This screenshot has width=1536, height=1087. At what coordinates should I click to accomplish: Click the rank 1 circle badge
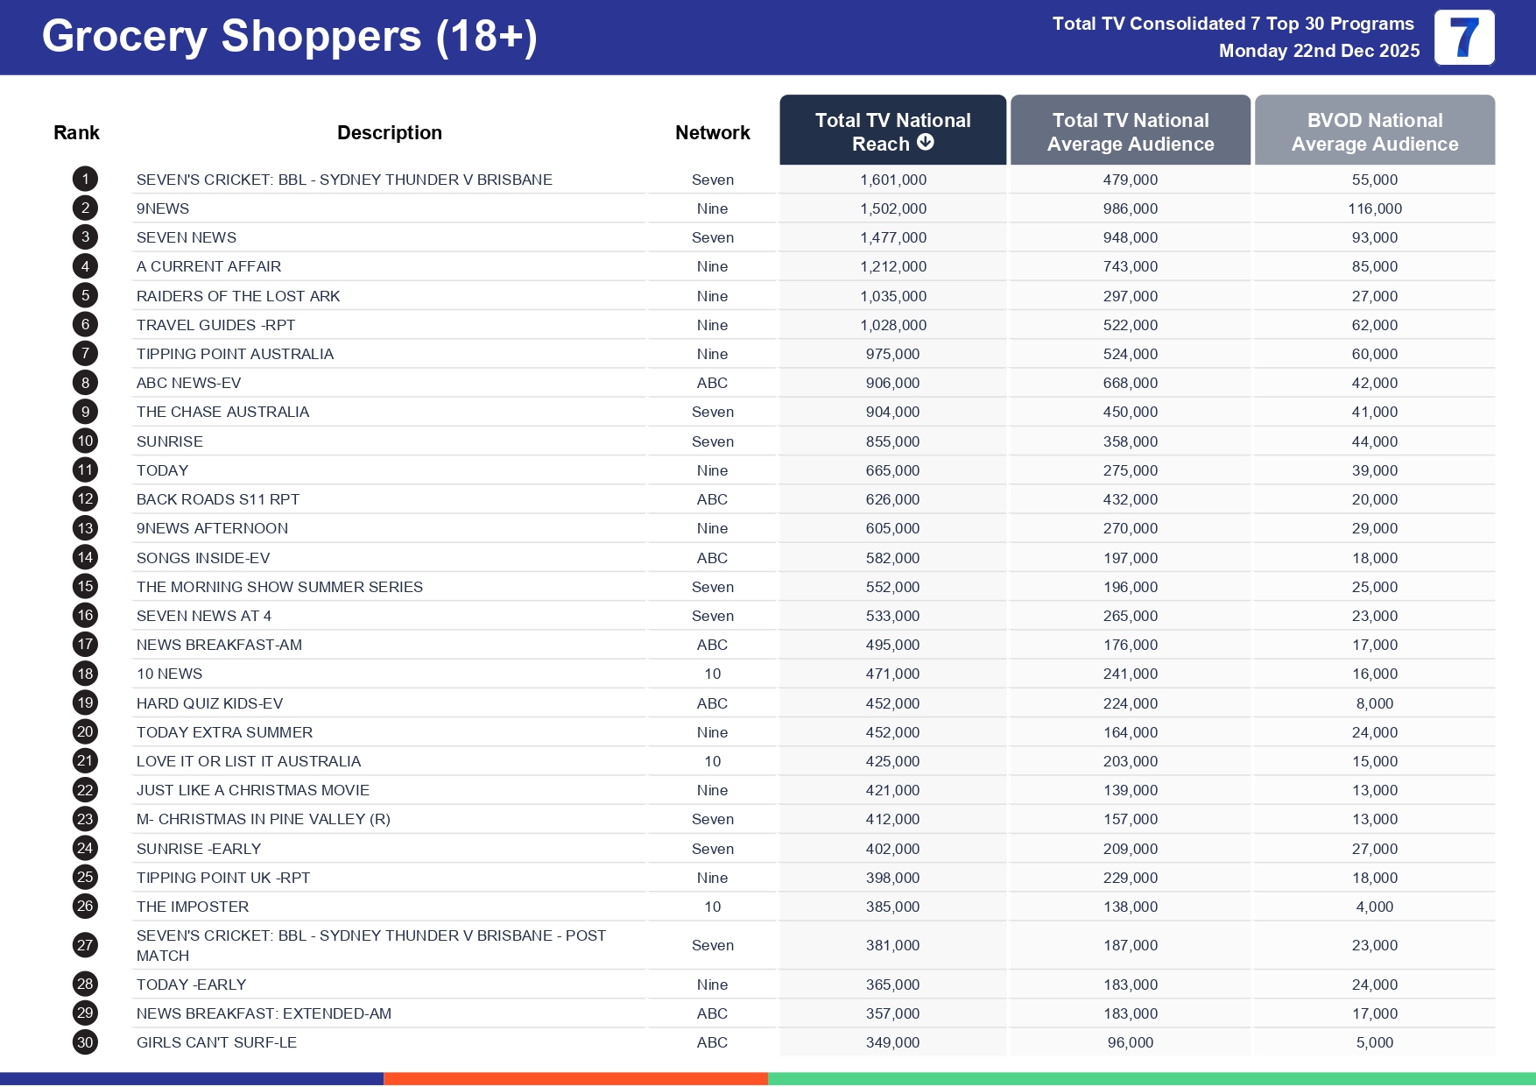[85, 180]
